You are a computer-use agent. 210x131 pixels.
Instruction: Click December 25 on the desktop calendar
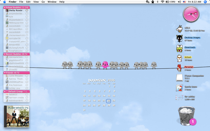coord(89,105)
